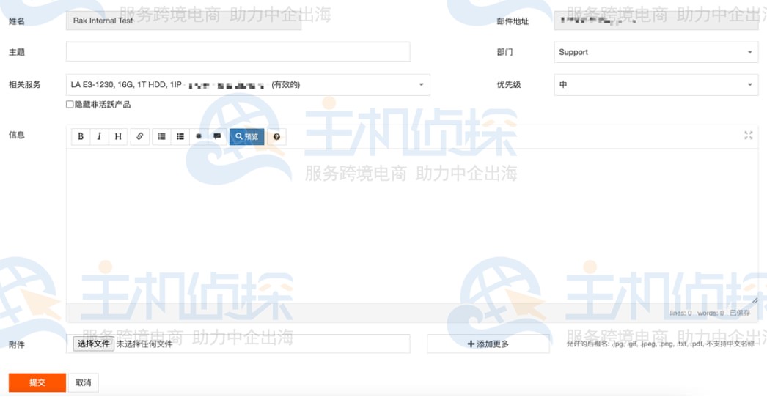Open the 优先级 priority dropdown
Screen dimensions: 767x397
[656, 85]
